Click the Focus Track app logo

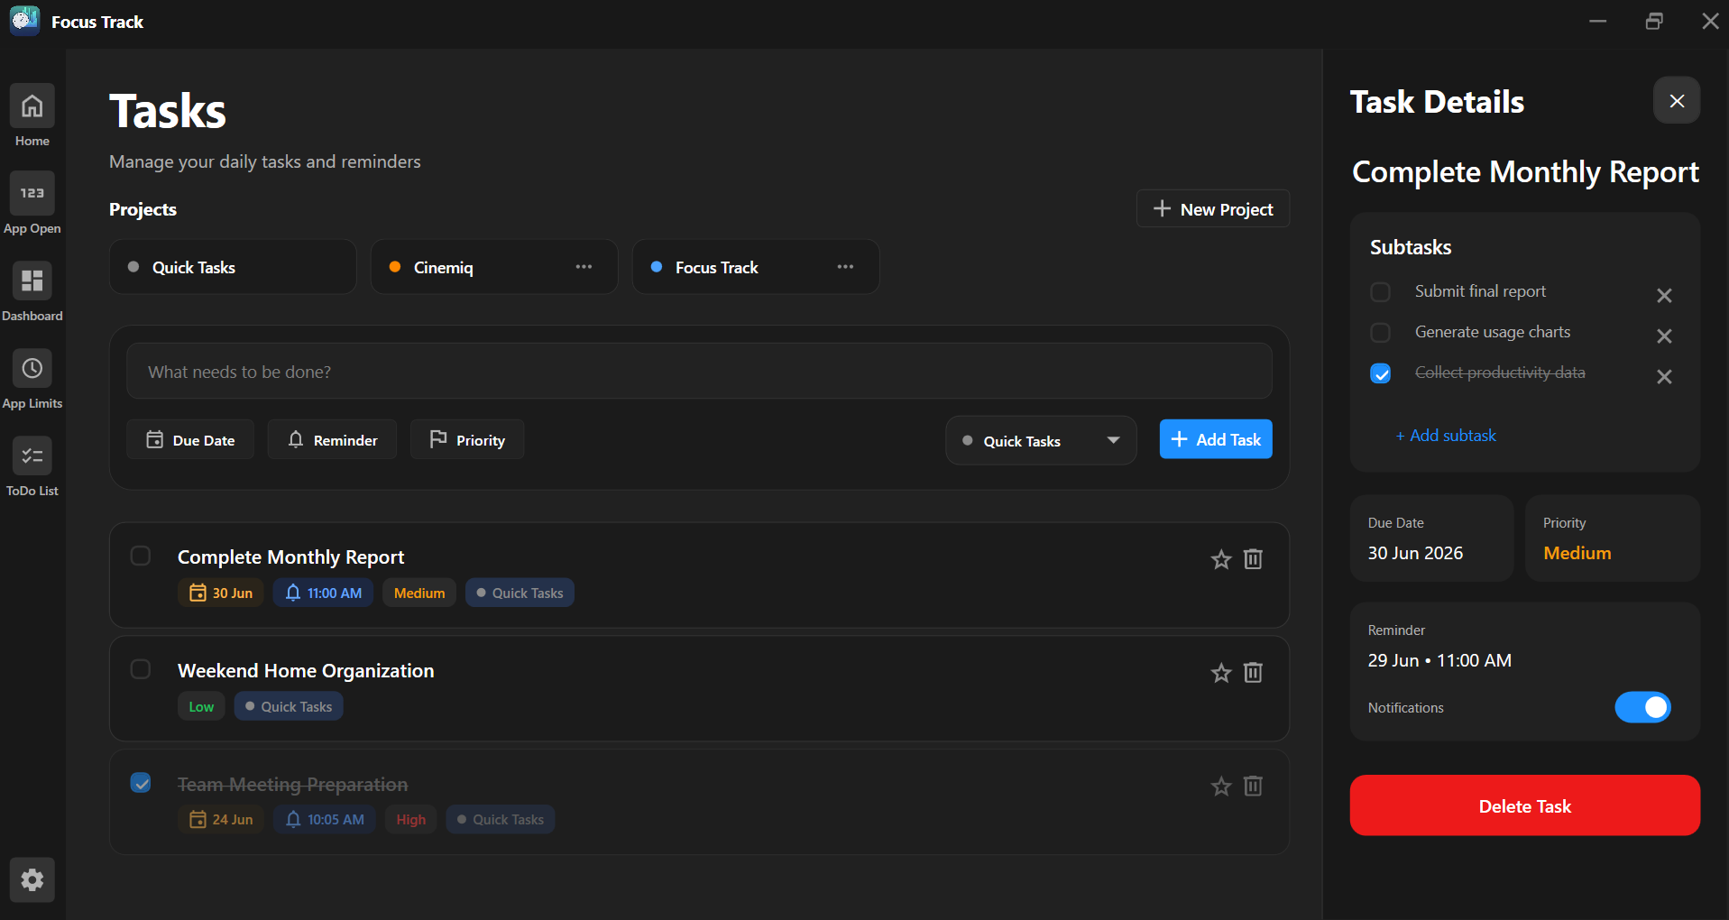24,21
